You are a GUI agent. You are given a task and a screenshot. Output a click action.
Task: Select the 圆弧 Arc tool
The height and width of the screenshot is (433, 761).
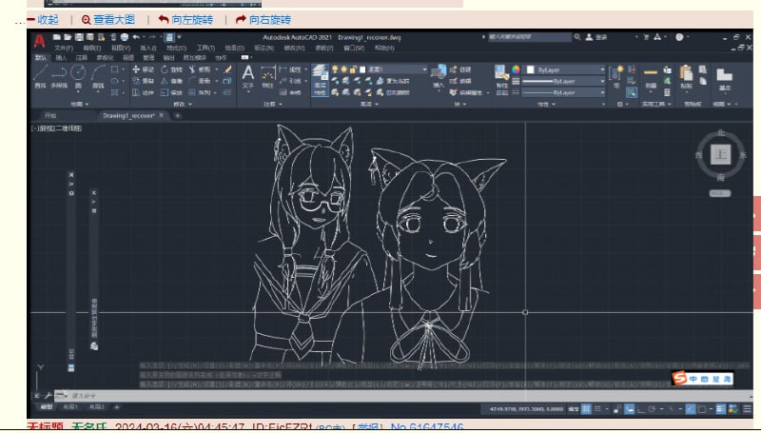pos(98,78)
